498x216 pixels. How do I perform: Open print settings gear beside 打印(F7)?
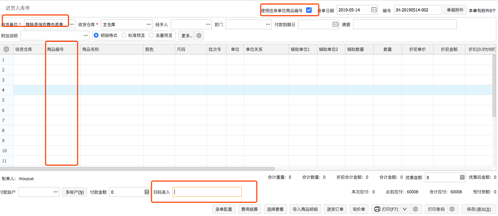pyautogui.click(x=415, y=209)
